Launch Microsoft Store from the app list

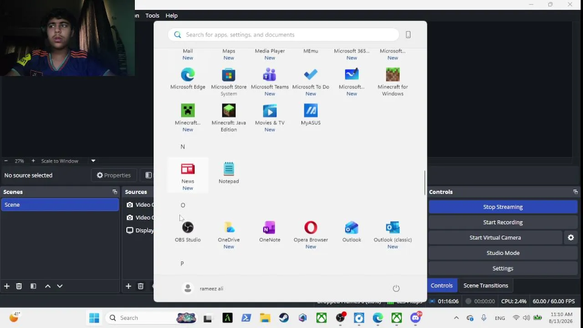(229, 82)
